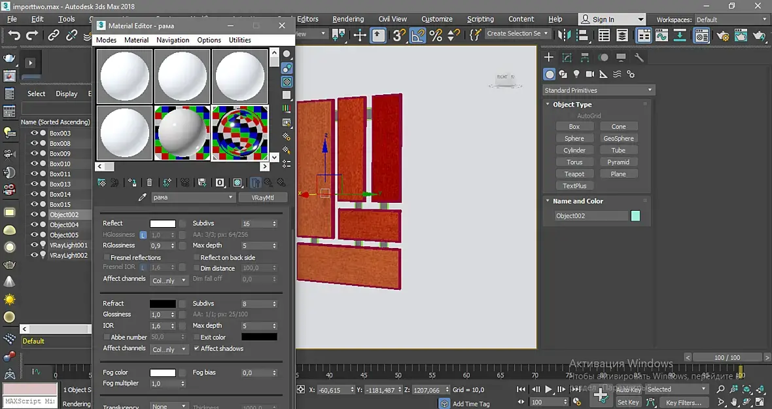Click the Lights category icon in Create panel
772x409 pixels.
point(576,75)
